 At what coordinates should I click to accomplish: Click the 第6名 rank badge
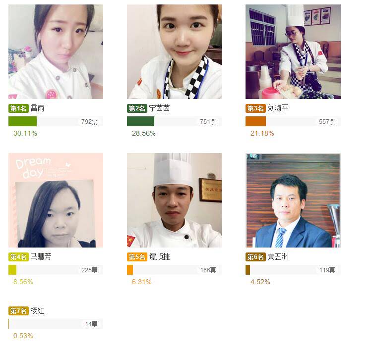click(255, 257)
